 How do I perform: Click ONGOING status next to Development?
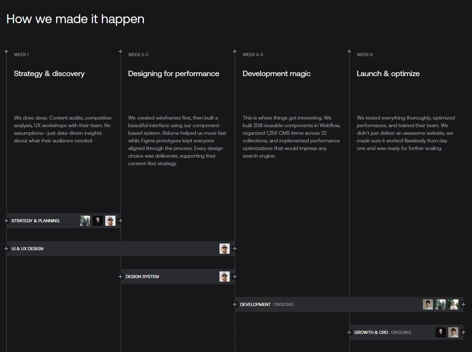coord(283,304)
